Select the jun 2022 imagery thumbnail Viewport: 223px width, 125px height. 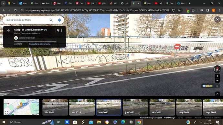135,107
